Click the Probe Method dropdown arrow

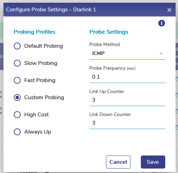[x=161, y=54]
